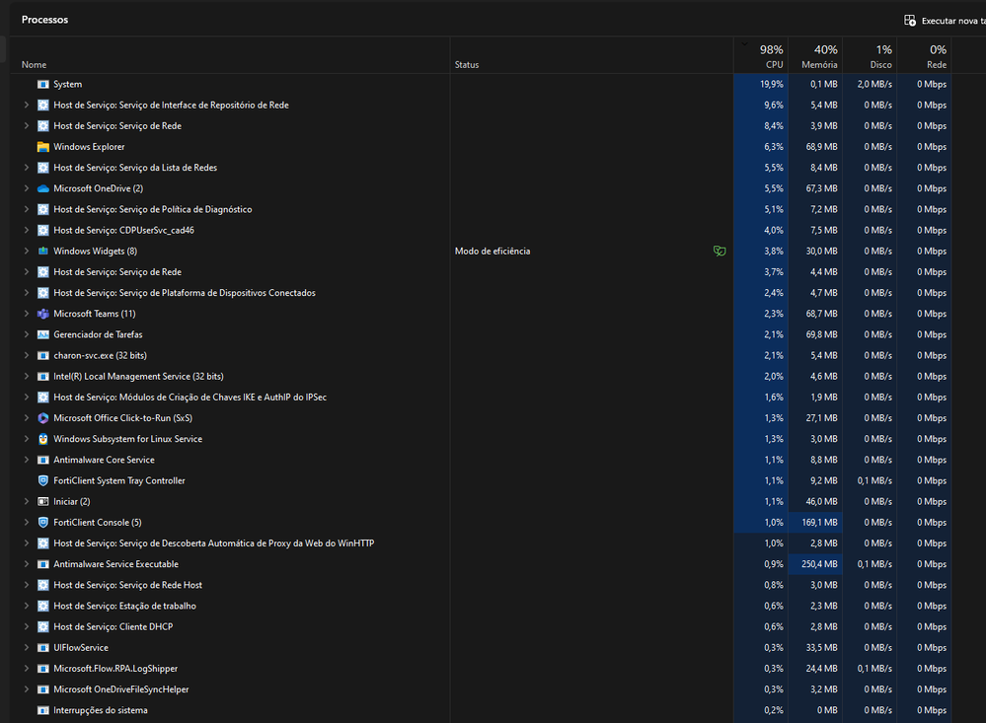
Task: Click the Windows Explorer folder icon
Action: pyautogui.click(x=42, y=147)
